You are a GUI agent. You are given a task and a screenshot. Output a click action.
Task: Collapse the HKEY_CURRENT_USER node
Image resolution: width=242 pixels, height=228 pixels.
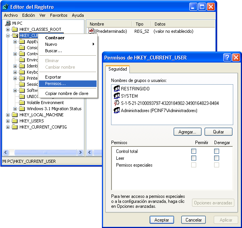point(8,35)
